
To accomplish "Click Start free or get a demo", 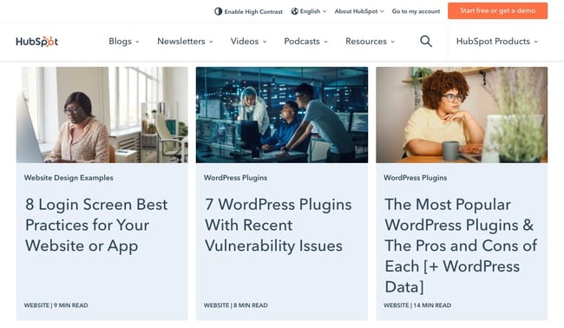I will tap(497, 10).
